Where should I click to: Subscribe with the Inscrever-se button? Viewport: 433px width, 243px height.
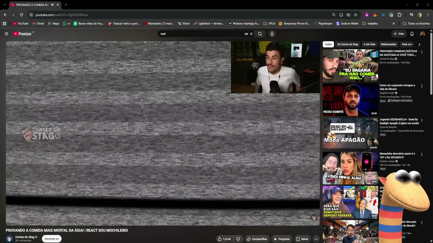click(51, 239)
